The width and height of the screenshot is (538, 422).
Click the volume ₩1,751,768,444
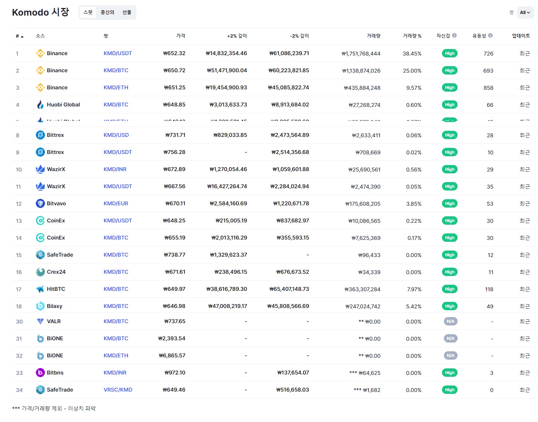[361, 54]
